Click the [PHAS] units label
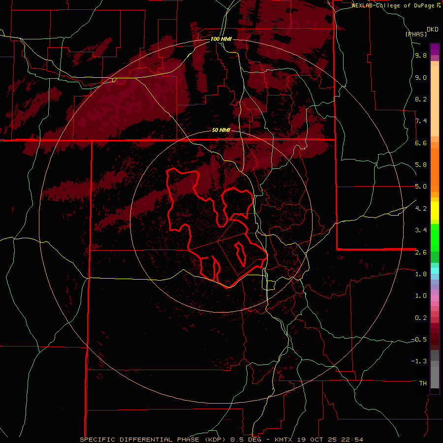The image size is (443, 443). [416, 34]
